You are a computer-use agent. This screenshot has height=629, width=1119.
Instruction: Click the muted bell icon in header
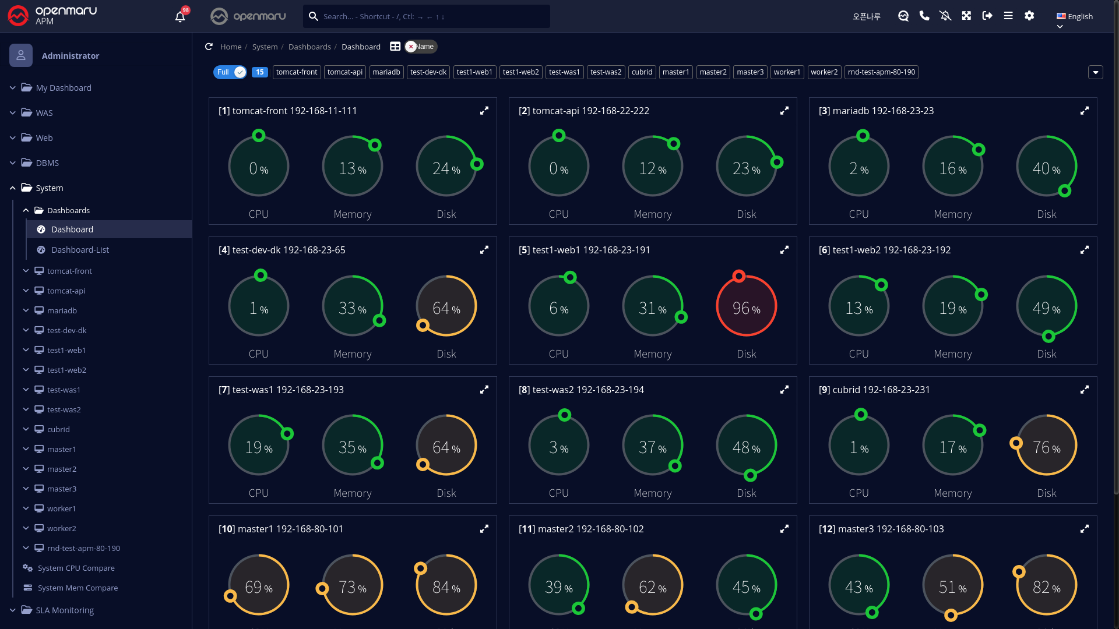tap(945, 16)
